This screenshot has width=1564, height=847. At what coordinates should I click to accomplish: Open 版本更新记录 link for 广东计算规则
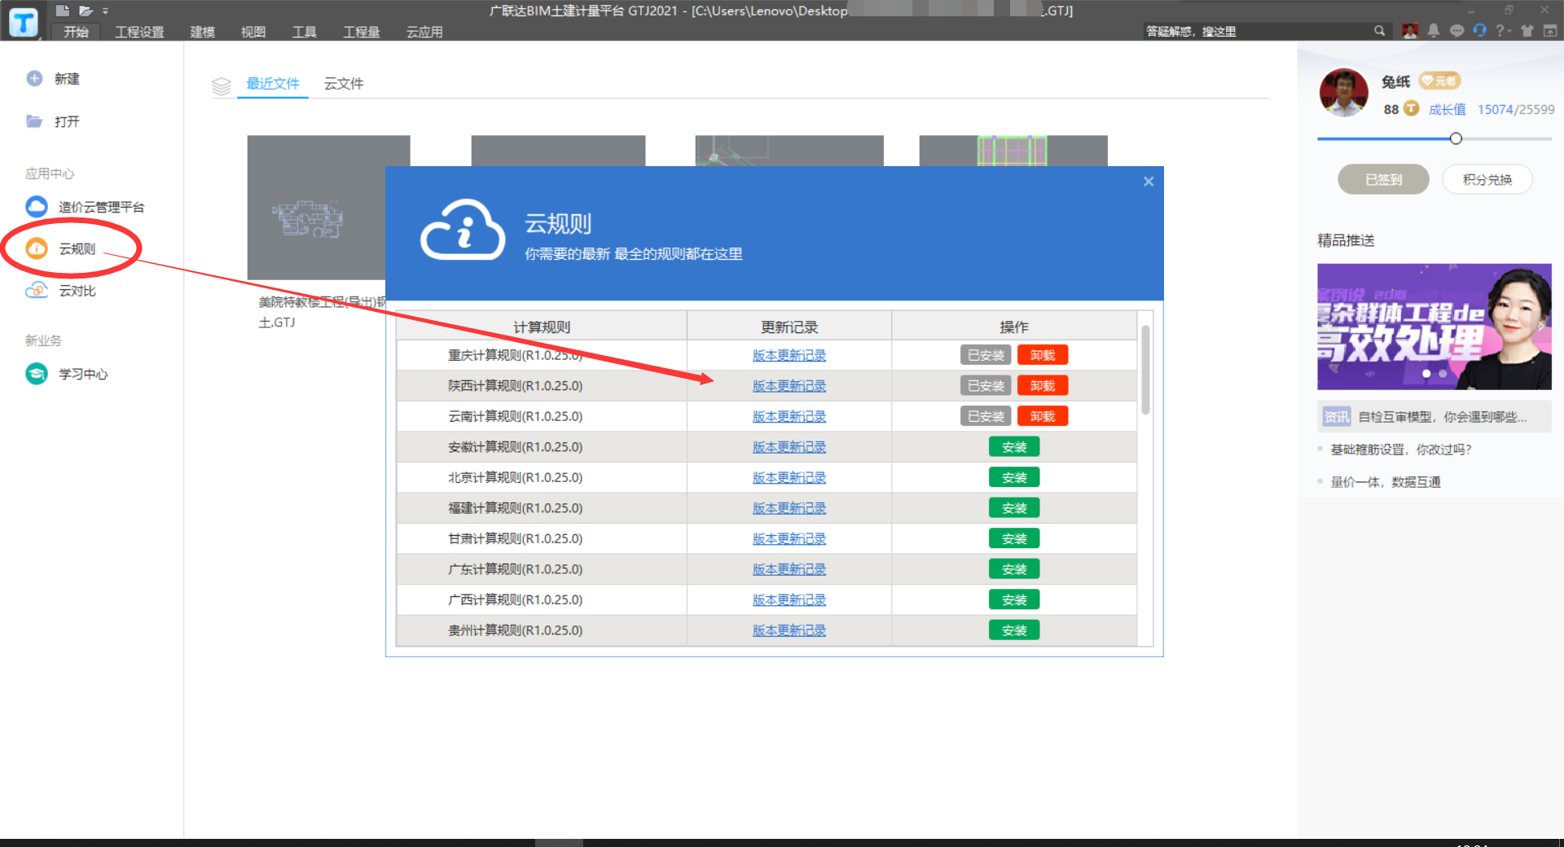(x=789, y=569)
